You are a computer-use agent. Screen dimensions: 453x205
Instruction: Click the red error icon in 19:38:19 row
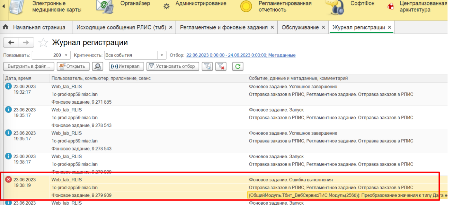9,180
